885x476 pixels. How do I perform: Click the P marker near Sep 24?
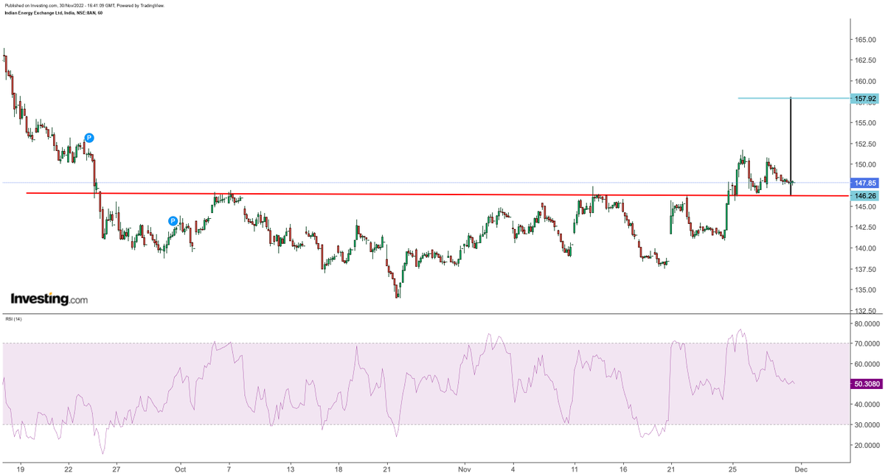(89, 138)
